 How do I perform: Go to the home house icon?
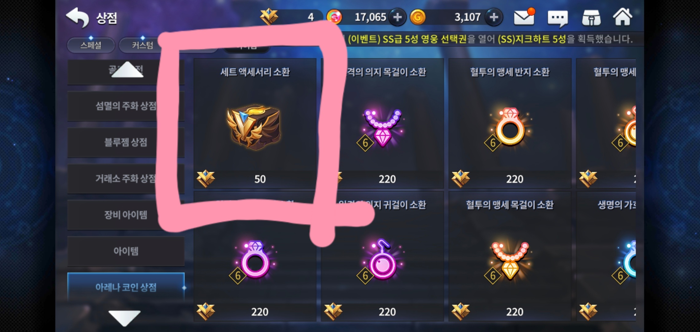pos(623,17)
